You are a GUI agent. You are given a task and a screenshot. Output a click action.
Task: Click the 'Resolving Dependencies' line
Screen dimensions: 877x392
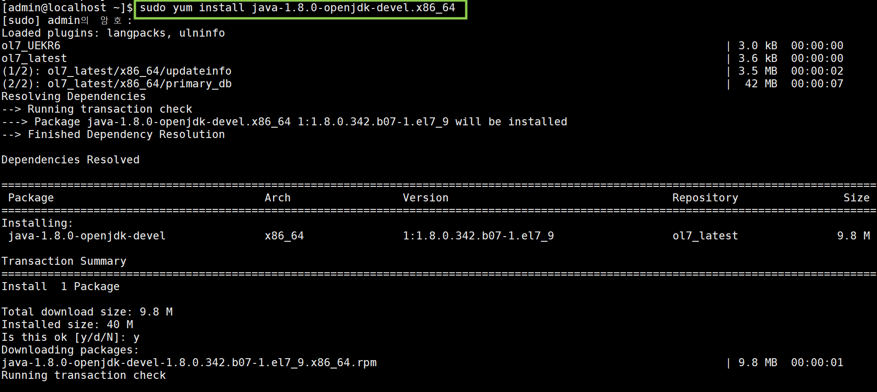(x=74, y=97)
